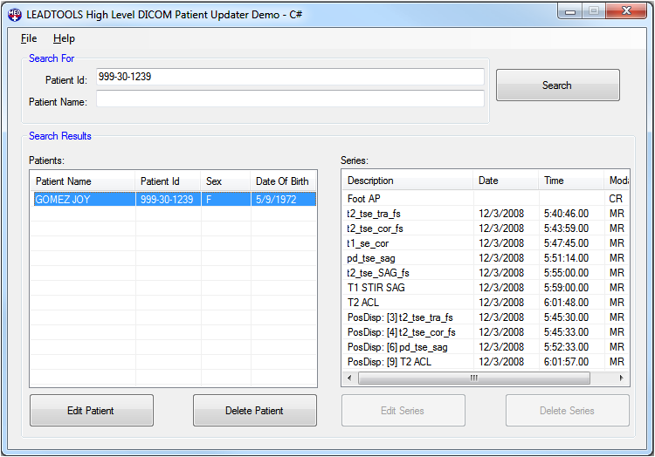Viewport: 655px width, 457px height.
Task: Click the Sex column header
Action: point(225,181)
